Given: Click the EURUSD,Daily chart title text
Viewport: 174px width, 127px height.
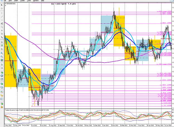Looking at the screenshot, I should (11, 4).
